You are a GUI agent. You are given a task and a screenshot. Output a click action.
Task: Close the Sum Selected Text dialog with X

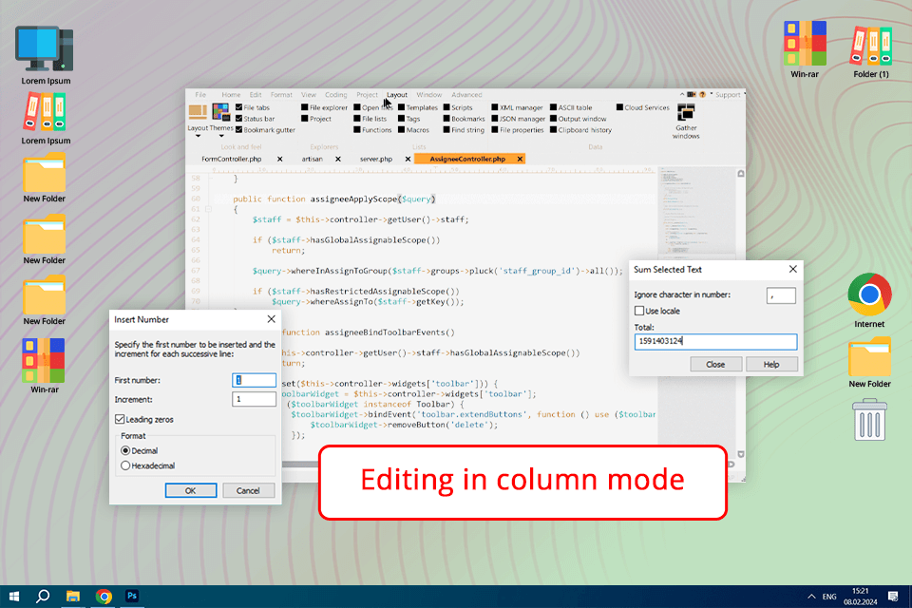pyautogui.click(x=792, y=269)
